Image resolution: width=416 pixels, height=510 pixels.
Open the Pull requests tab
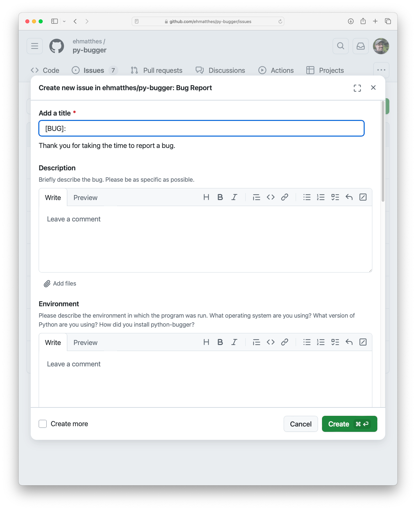(156, 70)
